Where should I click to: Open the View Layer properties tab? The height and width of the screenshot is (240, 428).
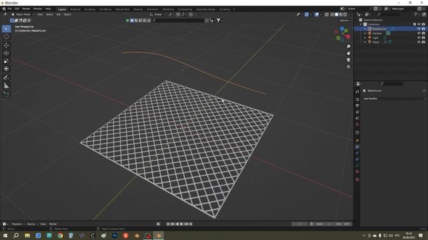357,112
